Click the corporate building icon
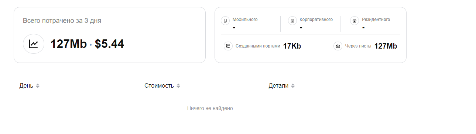The height and width of the screenshot is (134, 476). pos(292,21)
